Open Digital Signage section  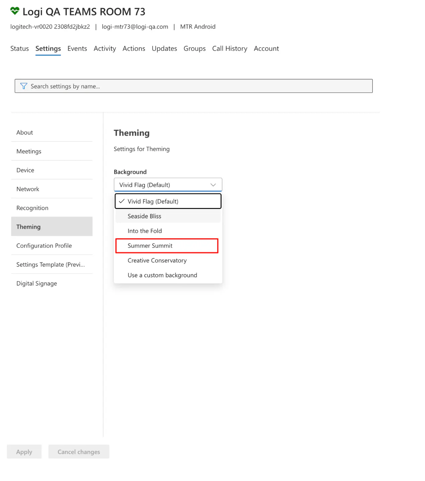click(52, 283)
